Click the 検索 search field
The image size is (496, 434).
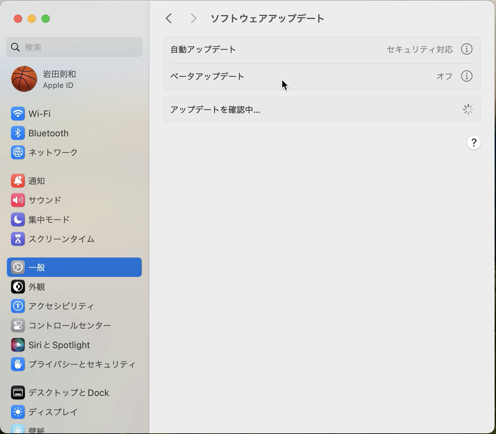point(74,47)
